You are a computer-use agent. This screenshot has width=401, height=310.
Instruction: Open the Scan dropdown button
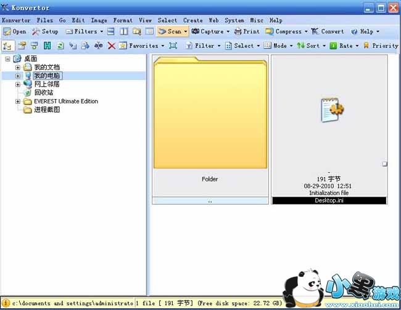[172, 31]
